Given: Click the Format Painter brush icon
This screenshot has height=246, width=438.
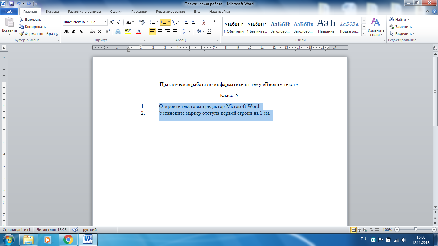Looking at the screenshot, I should [21, 34].
